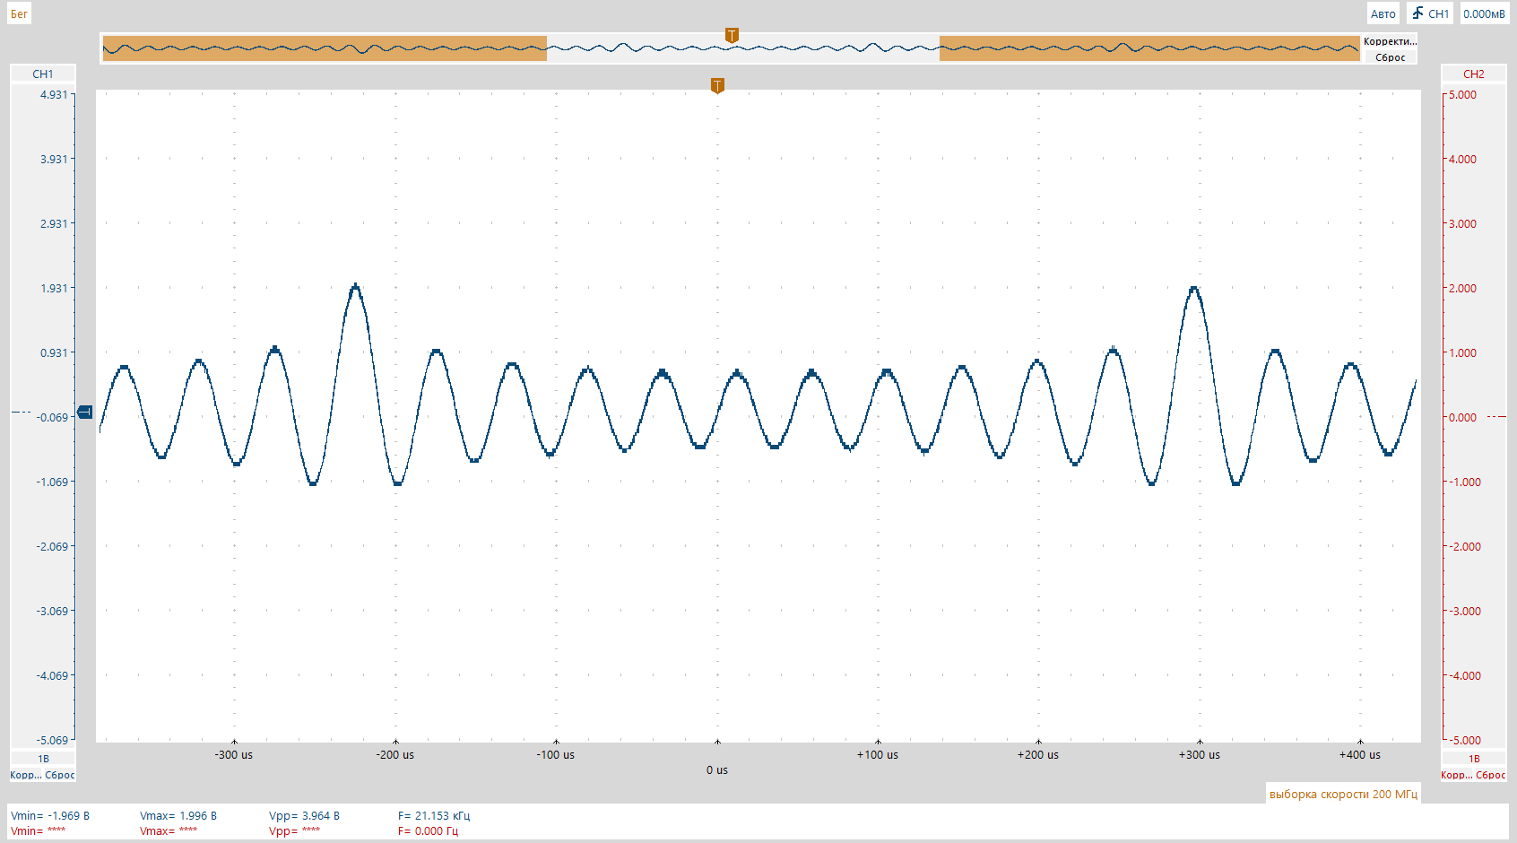Click the Сброс button by the overview strip
The height and width of the screenshot is (843, 1517).
[x=1390, y=57]
